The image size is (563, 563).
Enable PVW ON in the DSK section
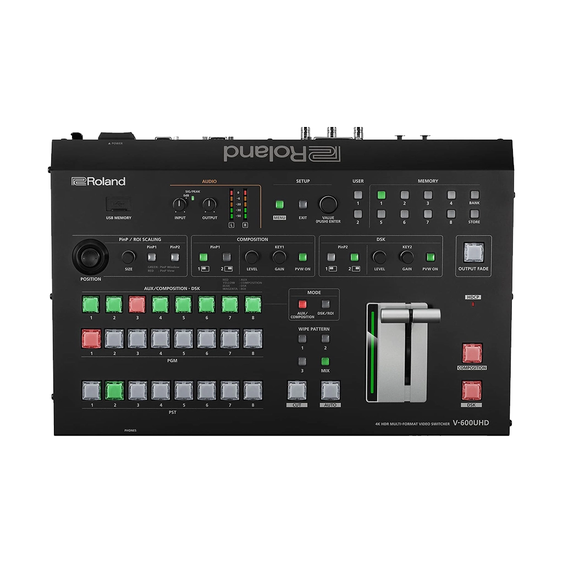coord(429,257)
